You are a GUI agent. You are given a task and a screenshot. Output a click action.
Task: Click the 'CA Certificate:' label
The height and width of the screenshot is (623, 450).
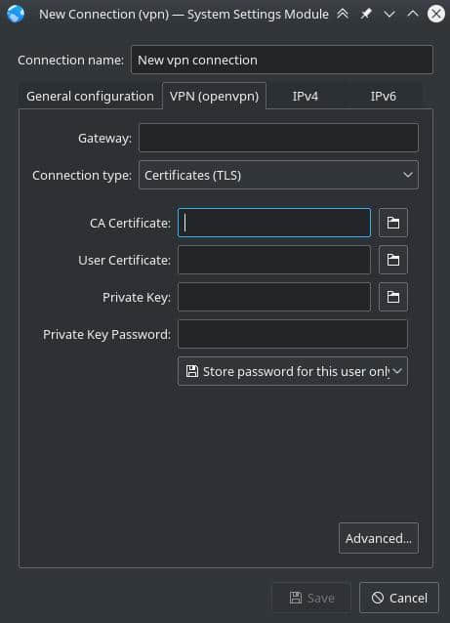(130, 223)
